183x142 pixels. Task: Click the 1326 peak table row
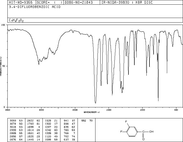51,121
